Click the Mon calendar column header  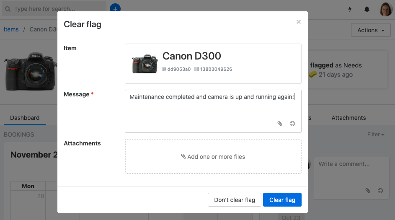[x=28, y=186]
